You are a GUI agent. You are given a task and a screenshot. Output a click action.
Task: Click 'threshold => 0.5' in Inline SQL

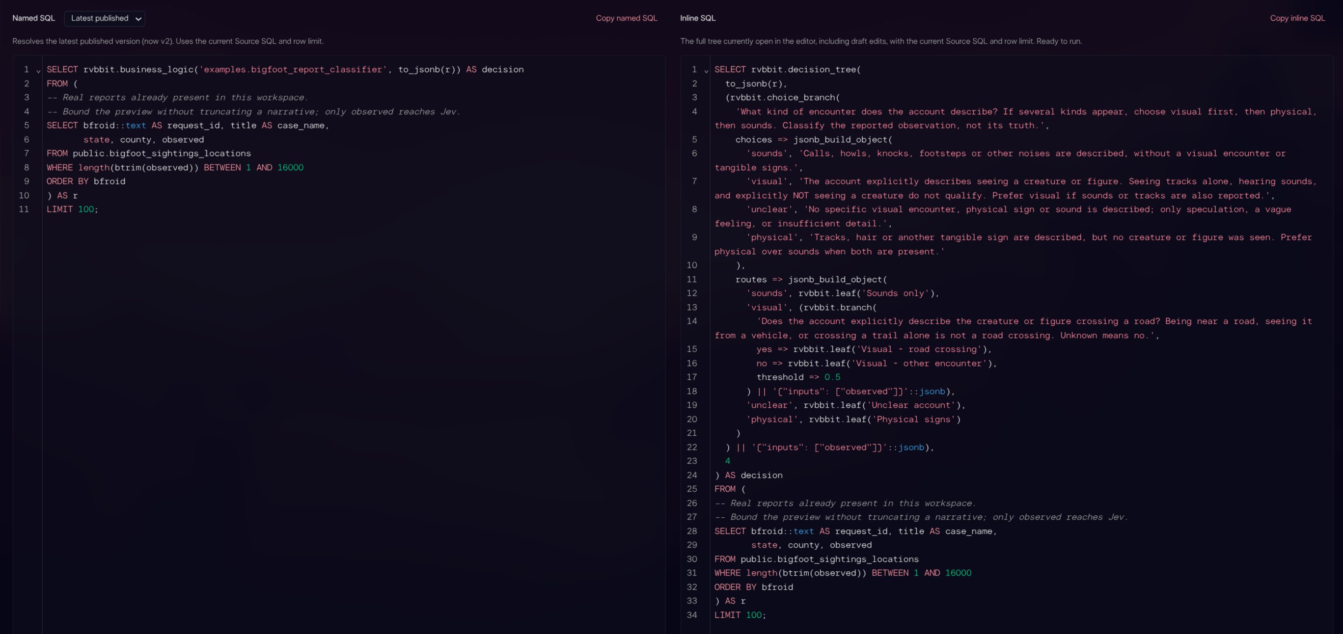tap(798, 377)
